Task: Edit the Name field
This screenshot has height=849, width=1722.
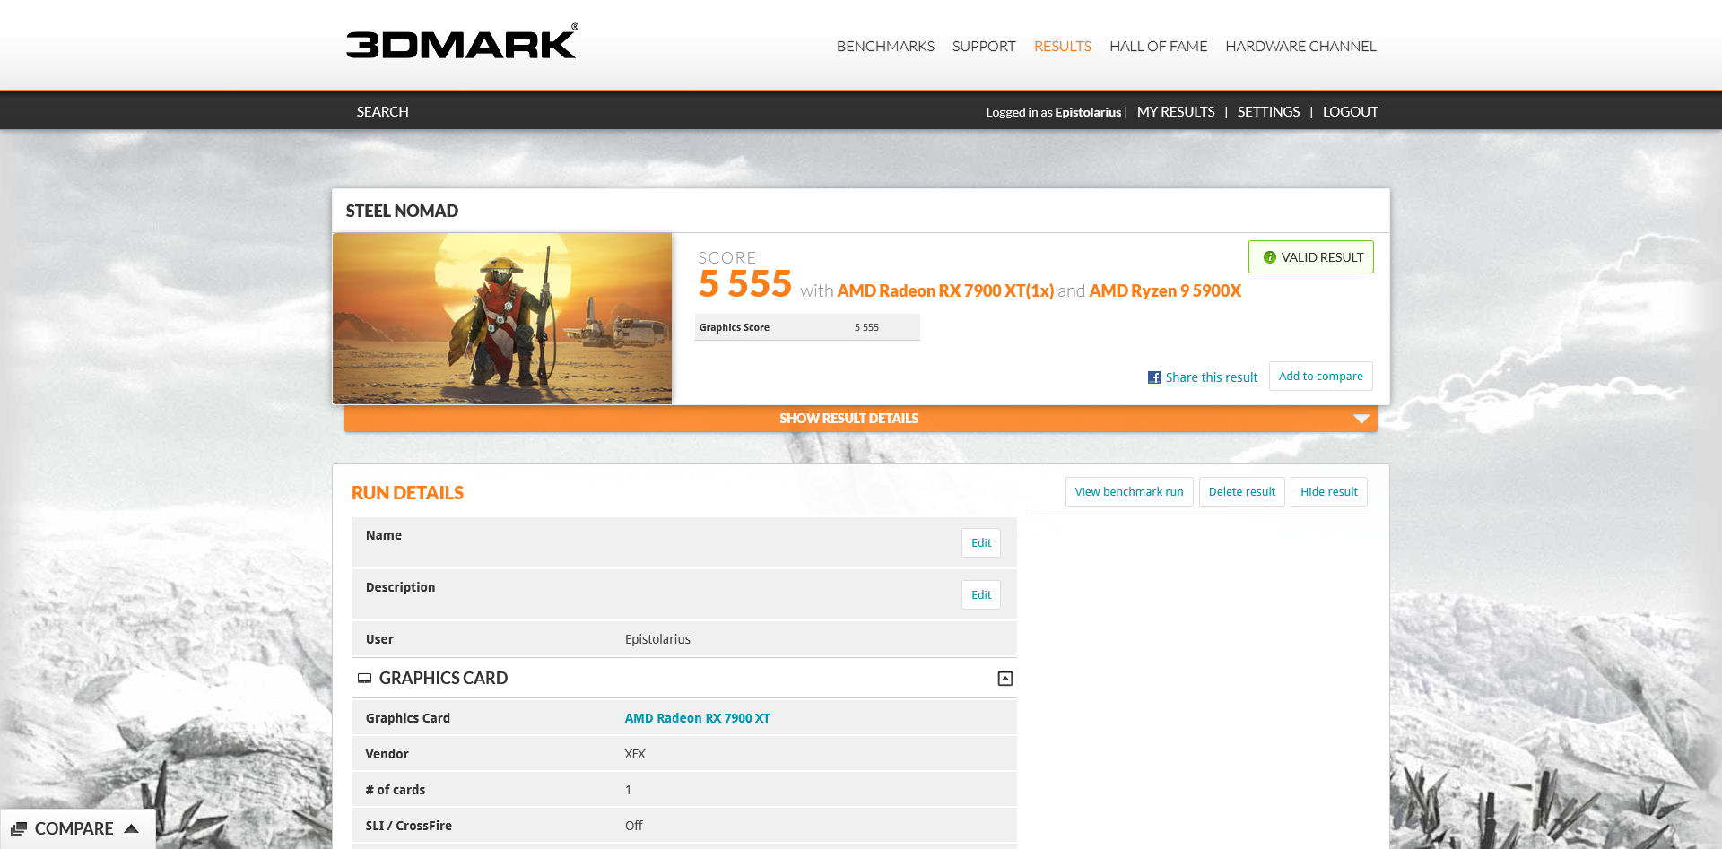Action: pyautogui.click(x=981, y=543)
